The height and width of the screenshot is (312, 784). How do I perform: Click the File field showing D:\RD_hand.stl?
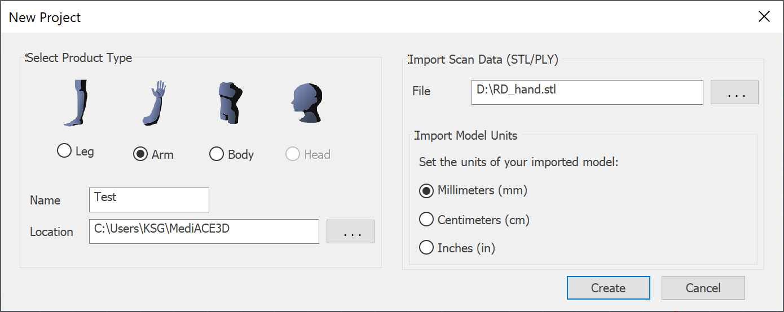coord(587,92)
